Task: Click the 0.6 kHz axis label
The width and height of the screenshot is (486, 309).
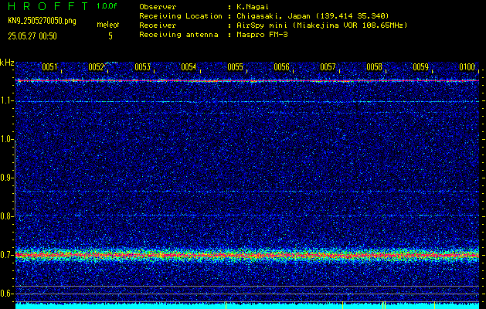Action: point(5,294)
